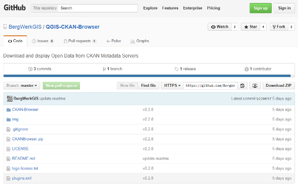Click file icon next to CKANBrowser.zip
The image size is (298, 185).
tap(8, 139)
